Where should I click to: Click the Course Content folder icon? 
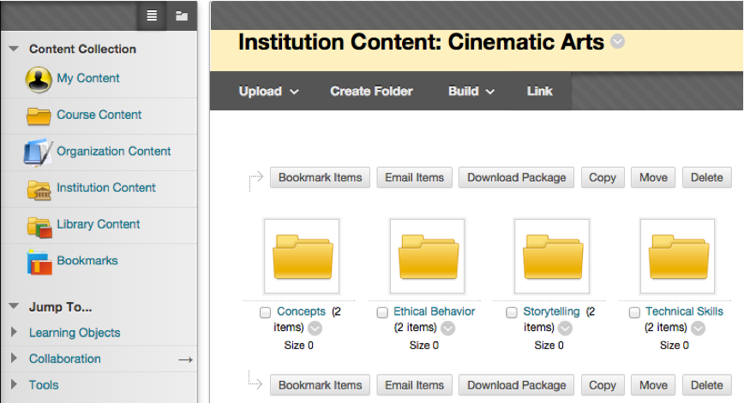click(39, 116)
